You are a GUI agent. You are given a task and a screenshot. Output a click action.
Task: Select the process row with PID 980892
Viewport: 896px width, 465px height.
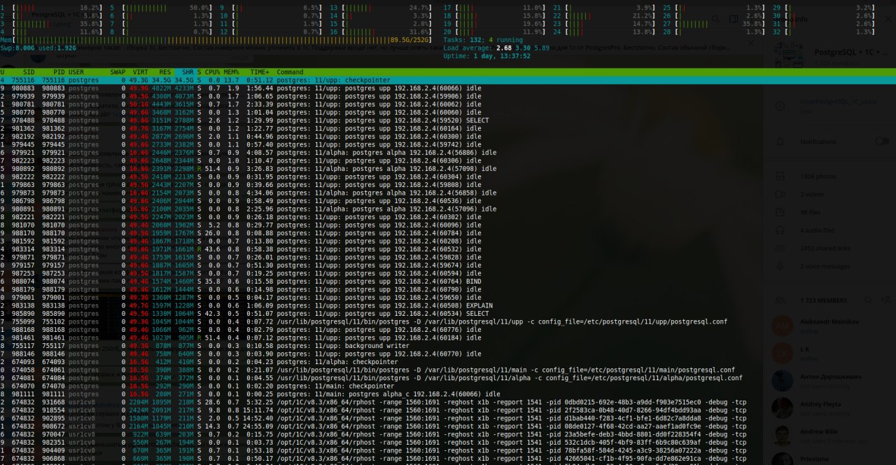448,169
